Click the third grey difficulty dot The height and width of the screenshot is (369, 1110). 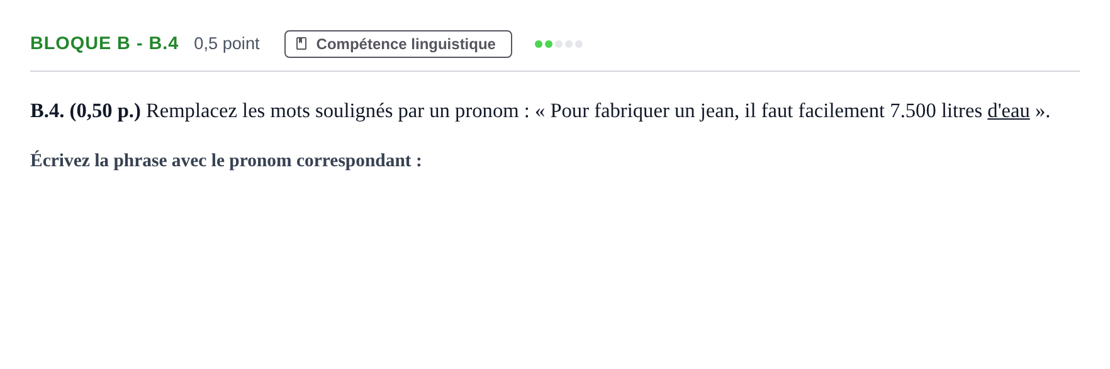[559, 44]
